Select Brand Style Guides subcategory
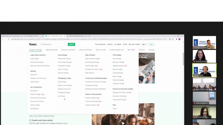 [x=37, y=62]
